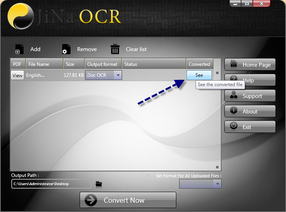Image resolution: width=286 pixels, height=212 pixels.
Task: Click the 127.81 KB size cell
Action: [74, 75]
